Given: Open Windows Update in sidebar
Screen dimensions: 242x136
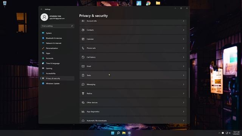Looking at the screenshot, I should [57, 83].
